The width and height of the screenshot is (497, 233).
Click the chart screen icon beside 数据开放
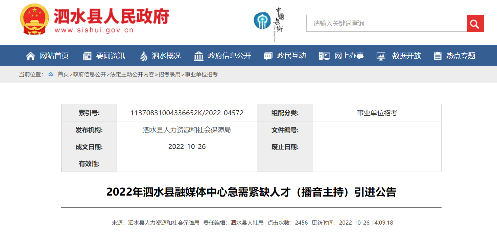381,56
